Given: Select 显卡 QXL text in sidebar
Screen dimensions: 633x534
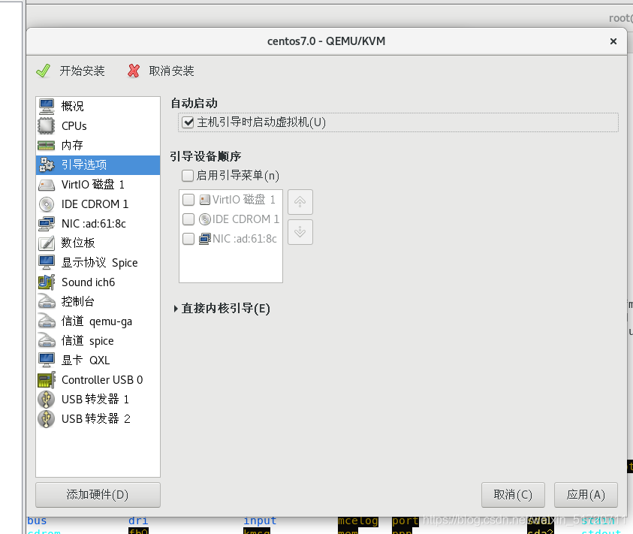Looking at the screenshot, I should point(85,361).
